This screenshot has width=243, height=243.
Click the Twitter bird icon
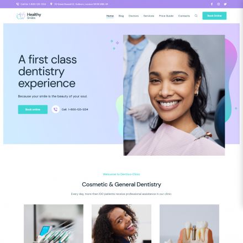coord(225,4)
